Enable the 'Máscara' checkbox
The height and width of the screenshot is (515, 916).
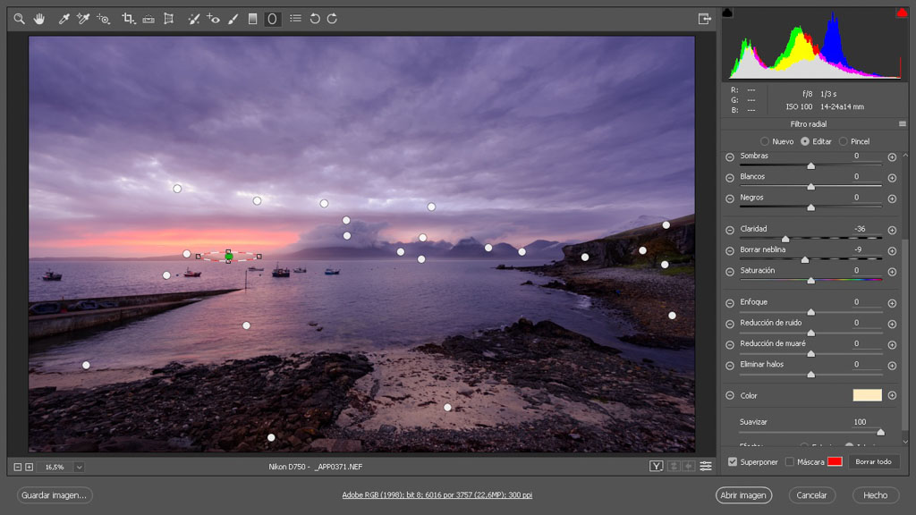[x=789, y=462]
